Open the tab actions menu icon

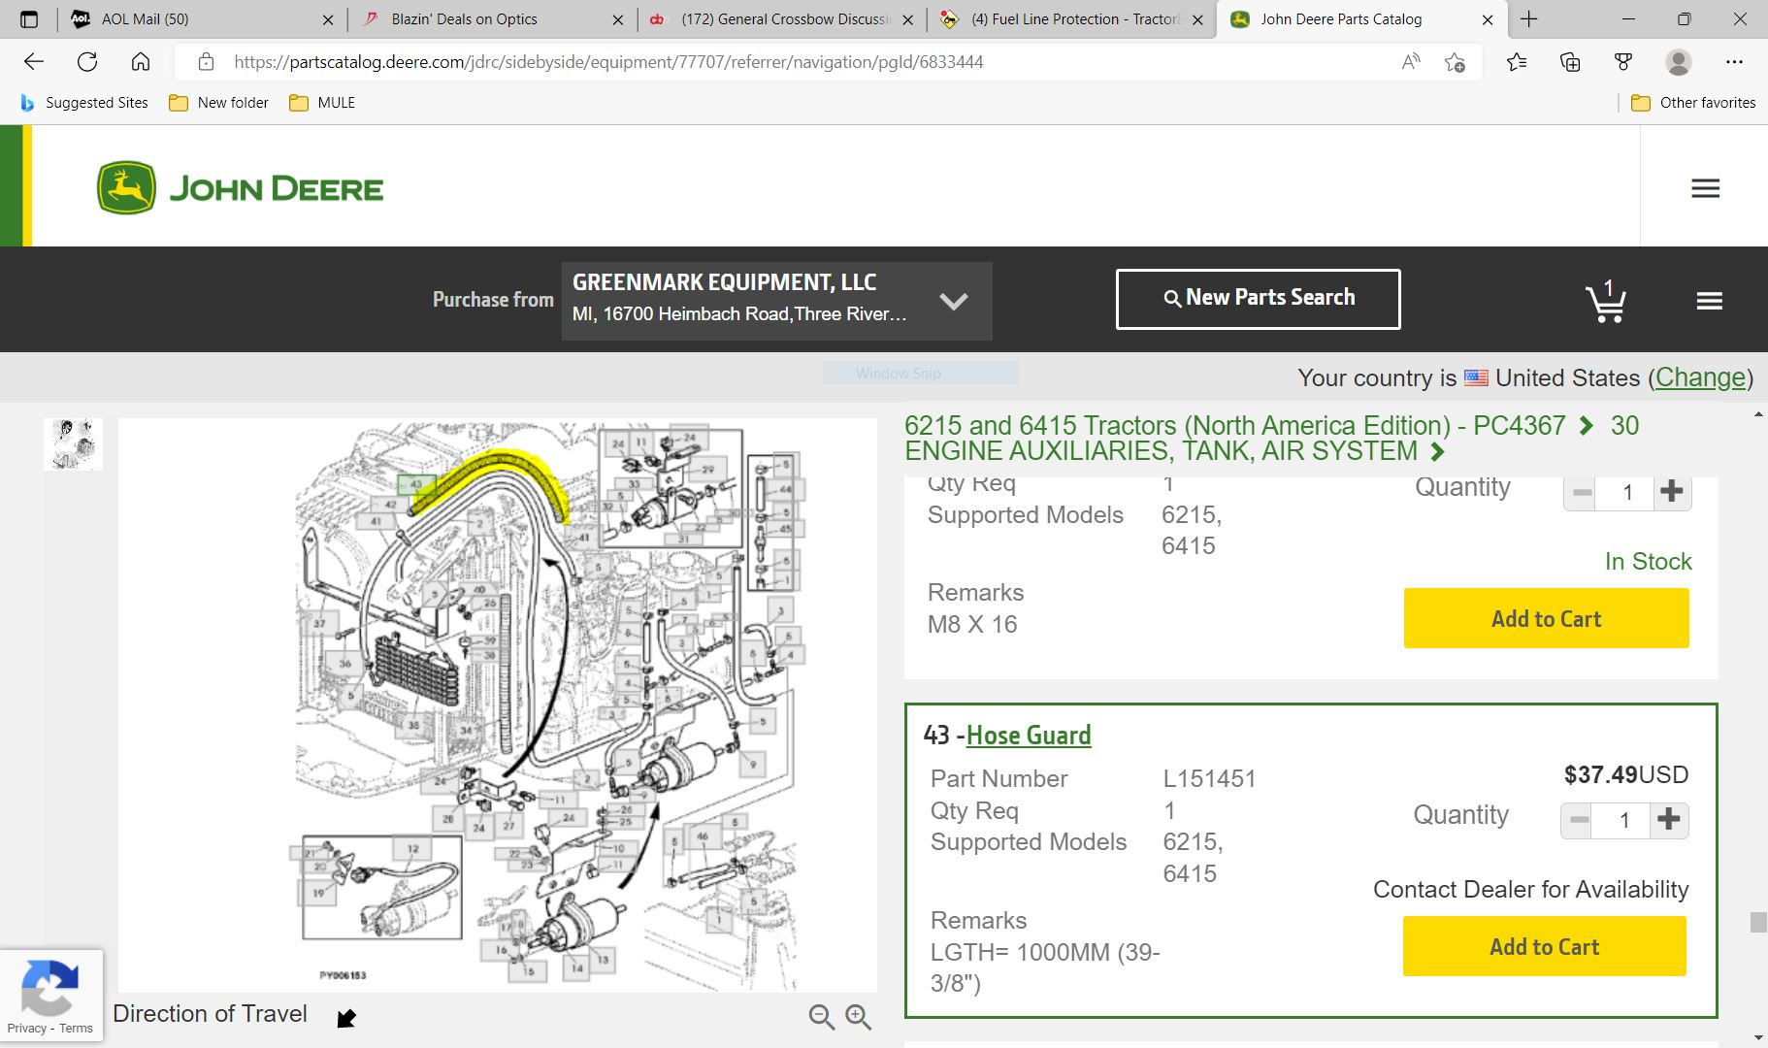(29, 19)
